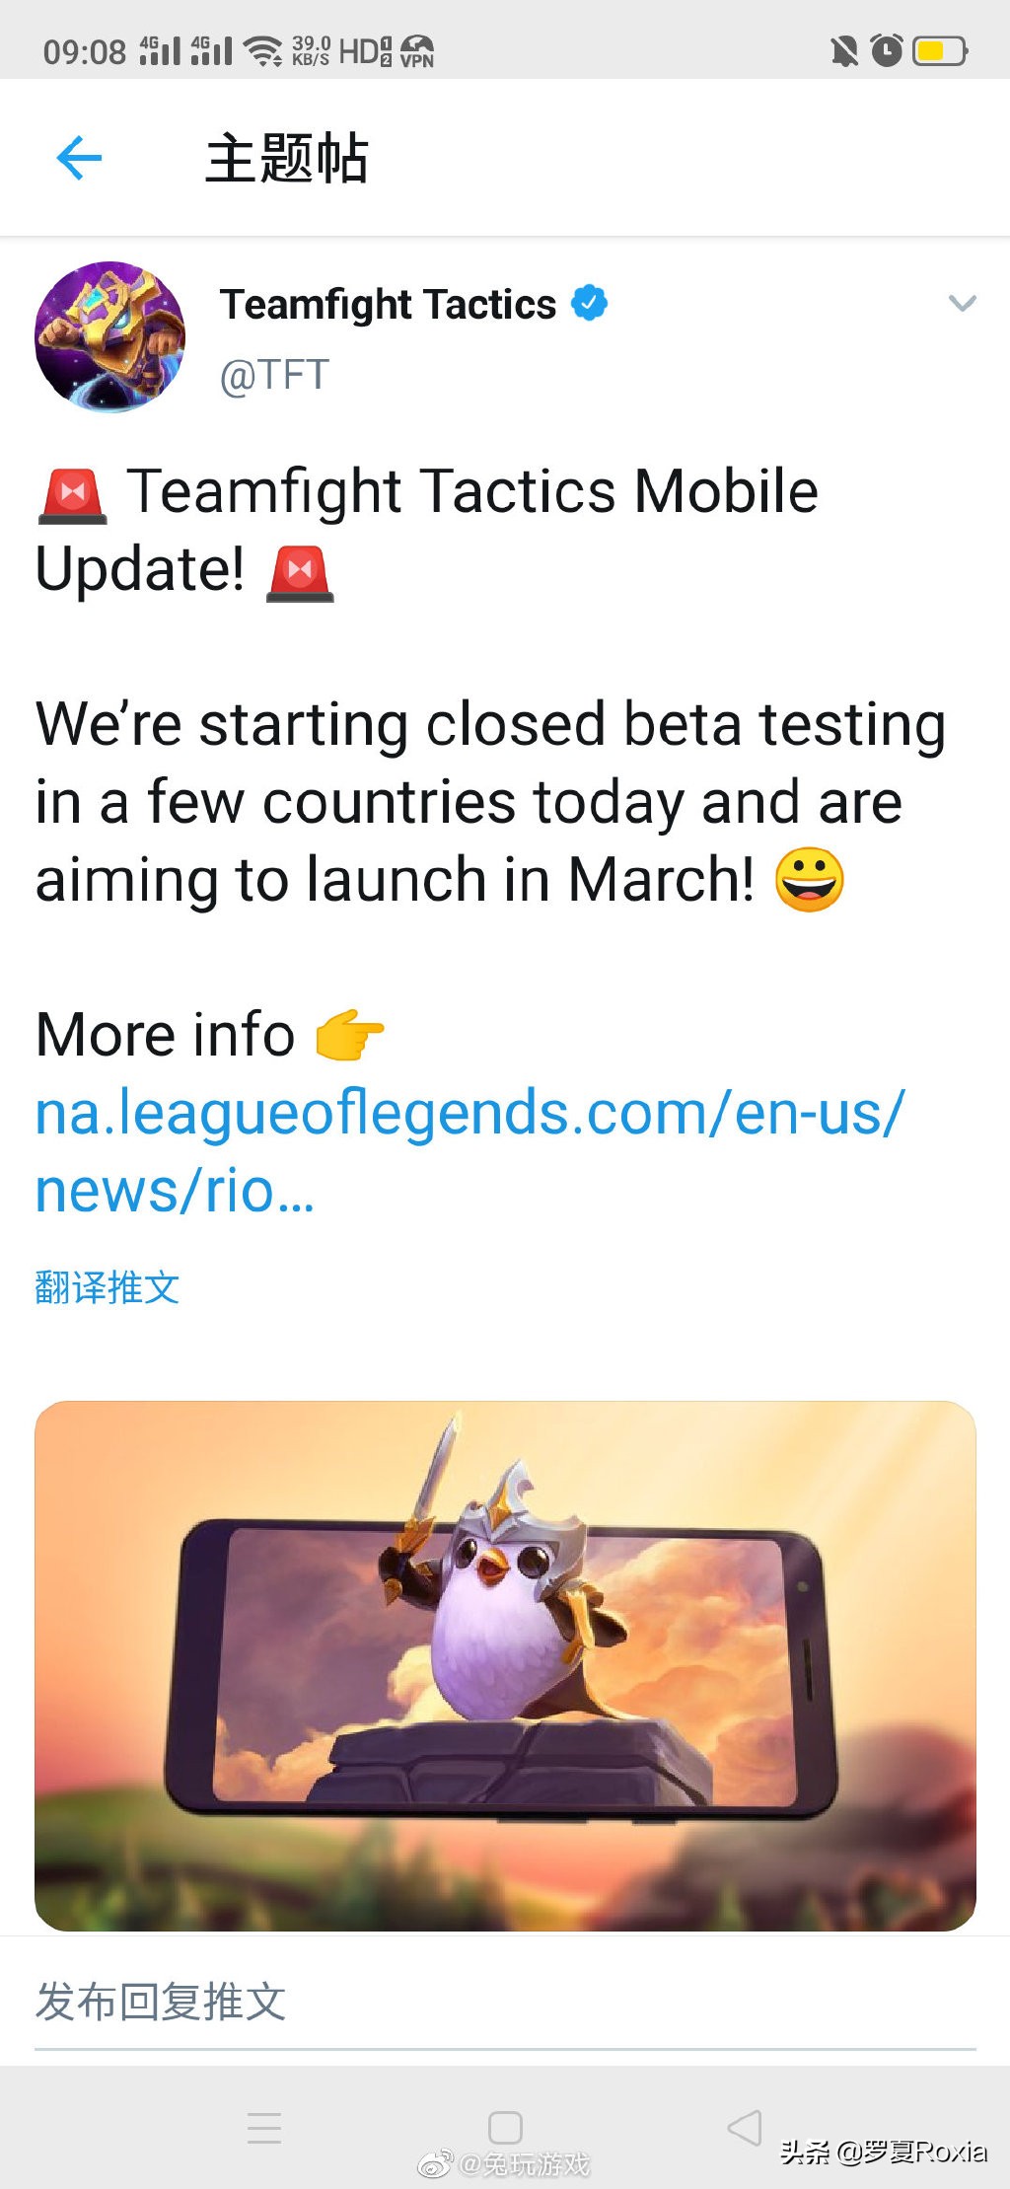This screenshot has height=2189, width=1010.
Task: Expand the tweet options chevron
Action: pos(962,303)
